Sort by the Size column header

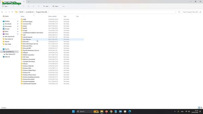pyautogui.click(x=80, y=16)
